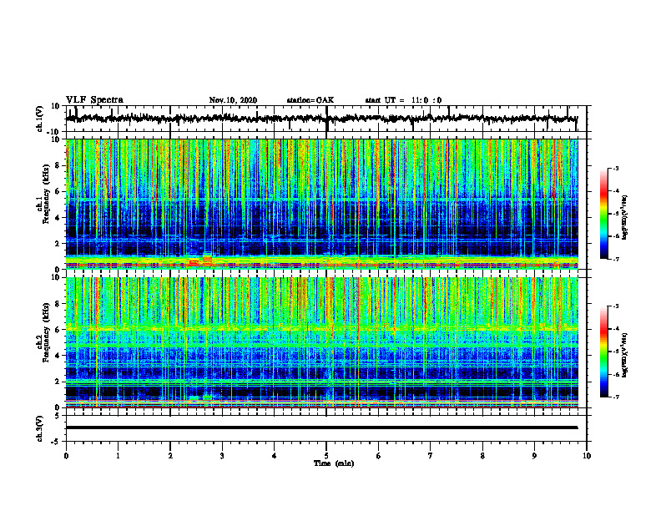The image size is (661, 511).
Task: Click the ch.3 flat voltage trace line
Action: 322,428
